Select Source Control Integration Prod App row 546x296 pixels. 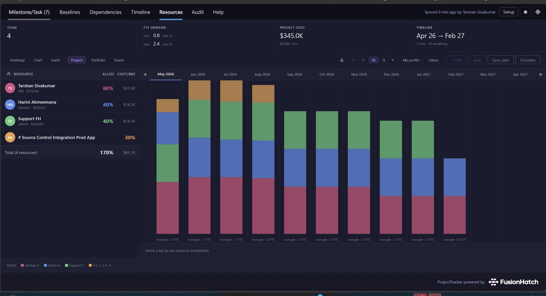pyautogui.click(x=70, y=137)
